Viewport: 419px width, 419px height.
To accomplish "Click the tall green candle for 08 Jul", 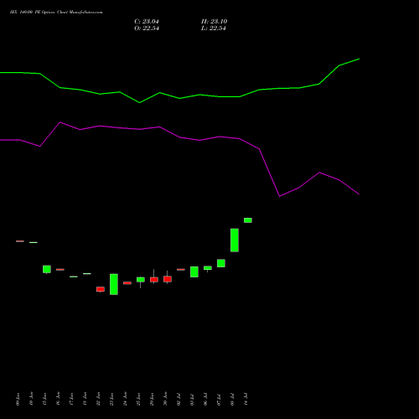I will [235, 241].
